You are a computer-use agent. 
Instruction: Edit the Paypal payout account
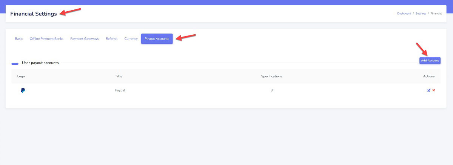coord(428,90)
